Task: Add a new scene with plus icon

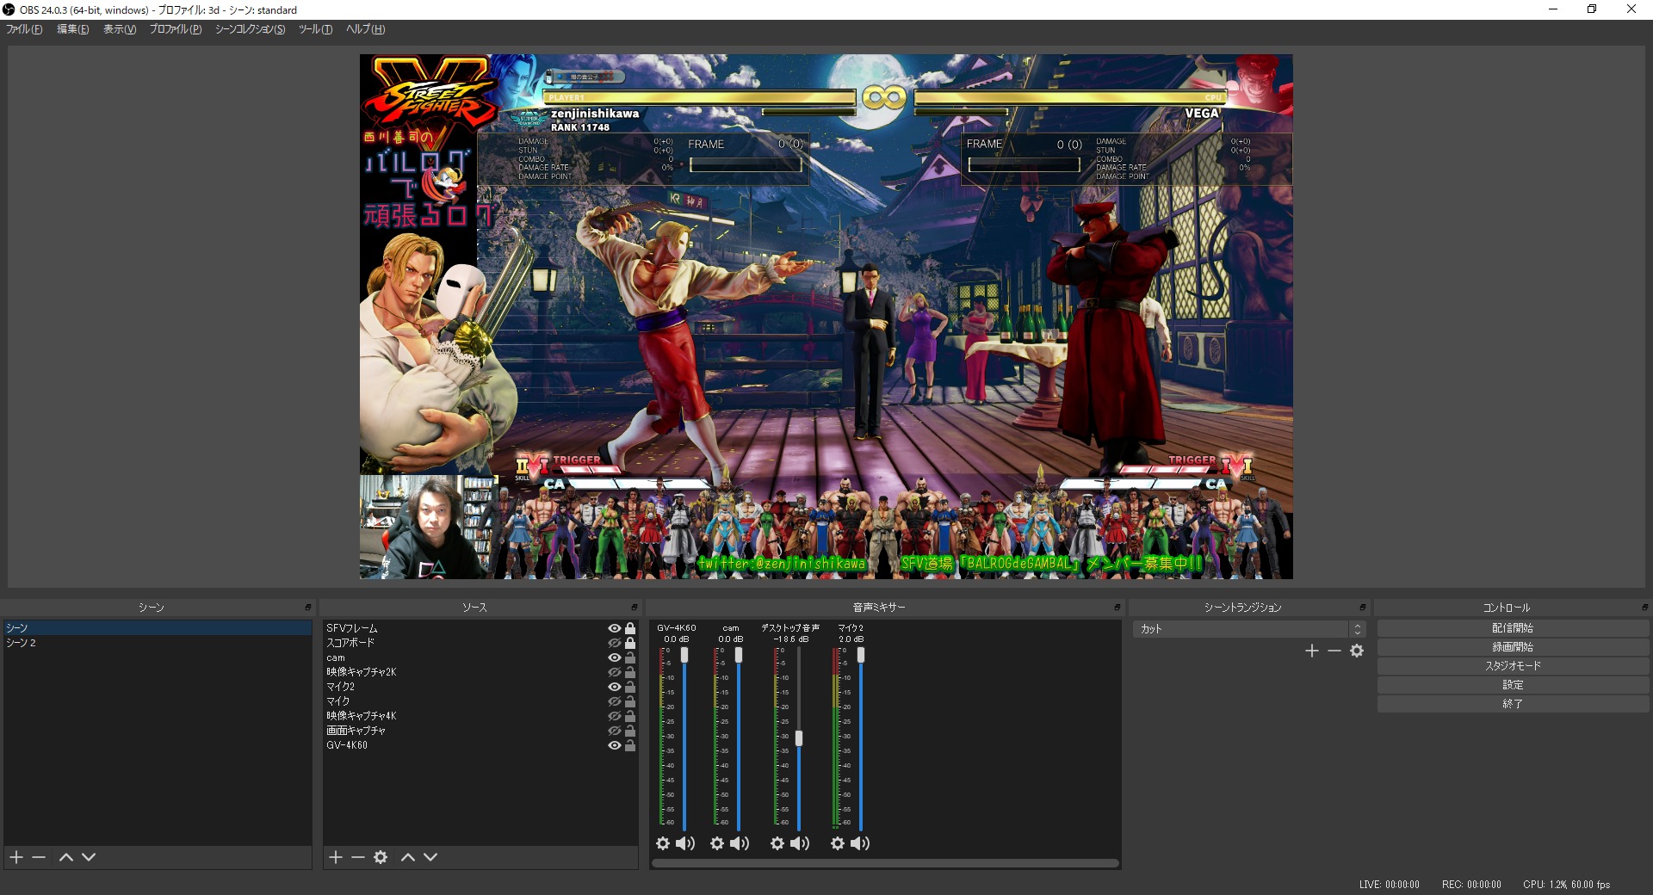Action: click(x=16, y=857)
